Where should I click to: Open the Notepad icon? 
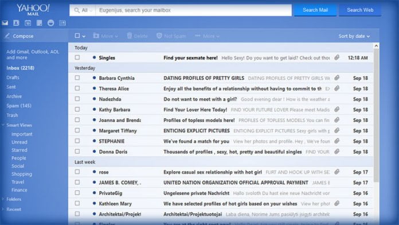coord(39,23)
